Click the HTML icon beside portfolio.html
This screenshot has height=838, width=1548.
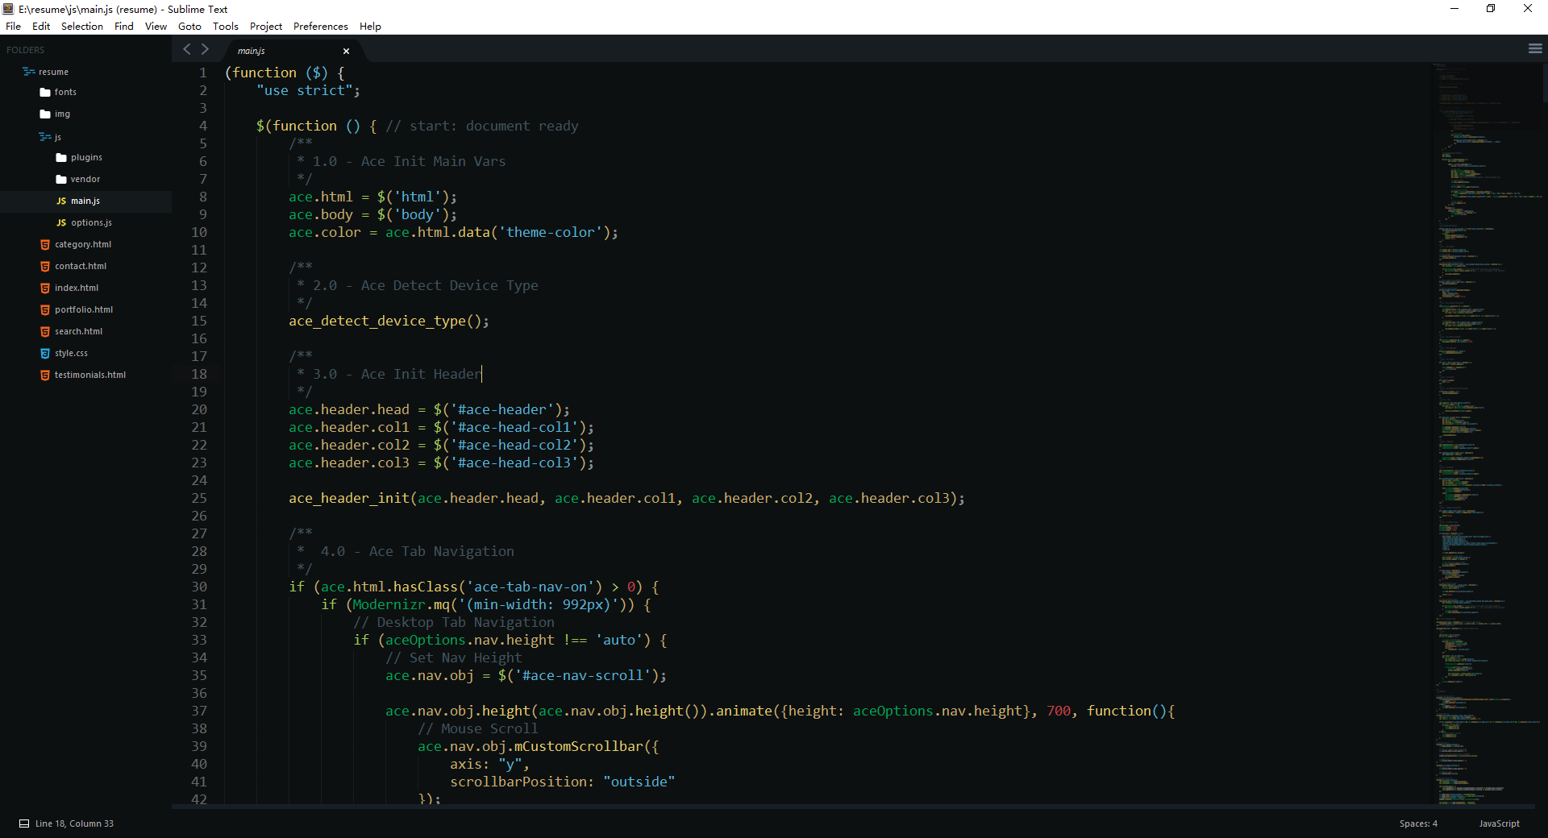pos(45,310)
